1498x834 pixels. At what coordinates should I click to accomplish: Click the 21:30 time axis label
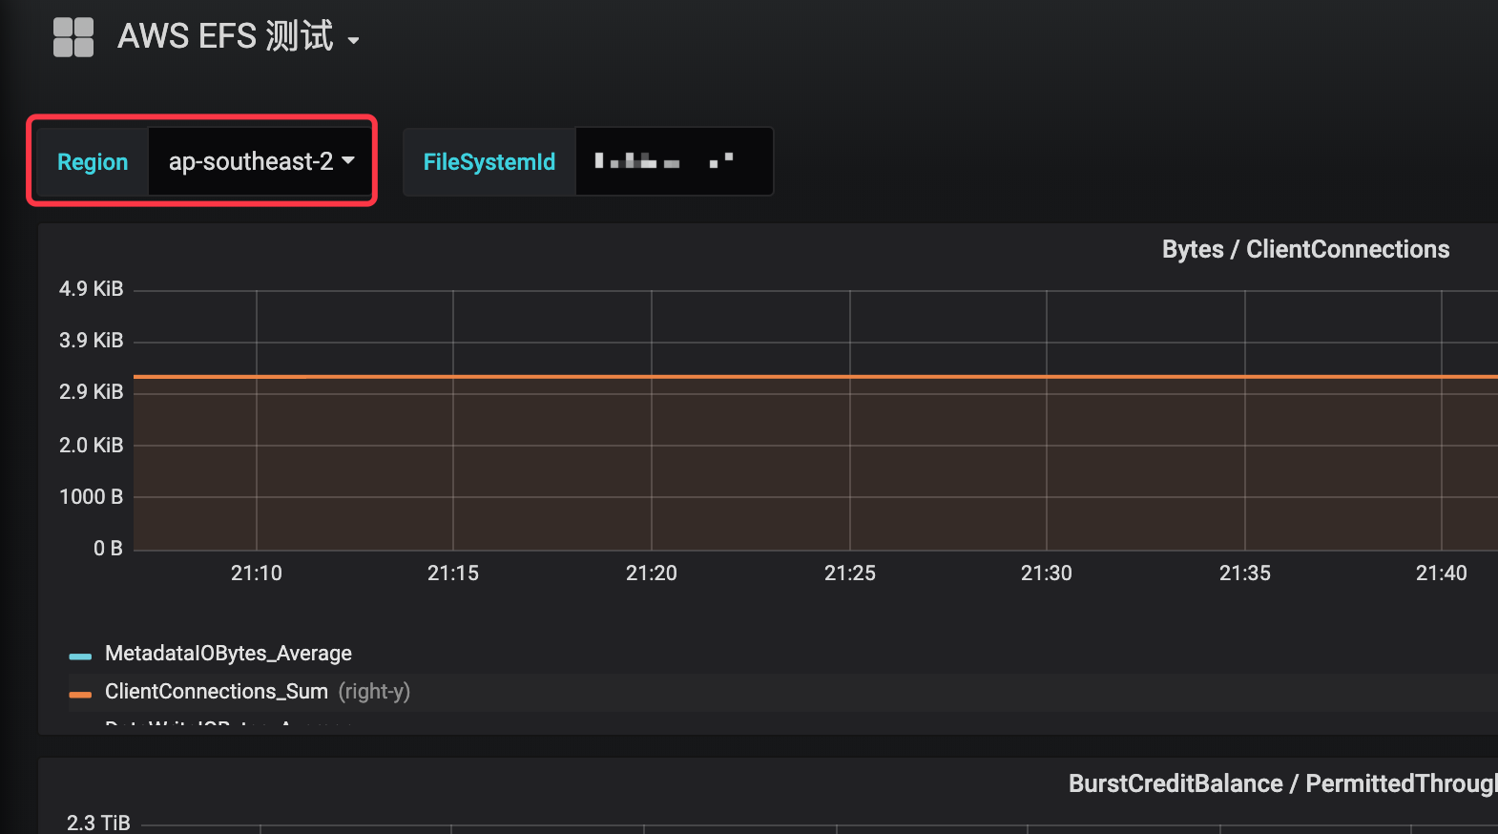pos(1047,573)
